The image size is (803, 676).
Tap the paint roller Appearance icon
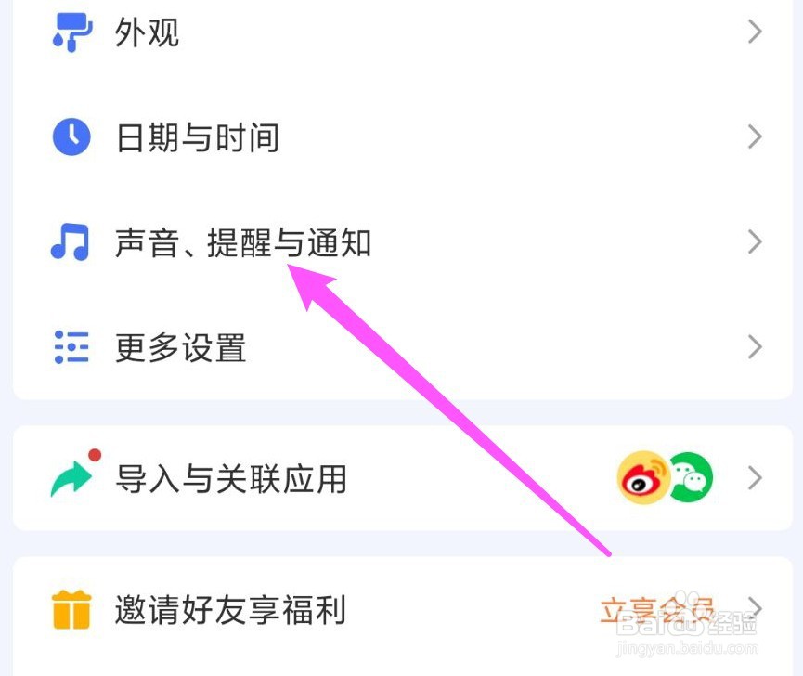click(x=72, y=32)
